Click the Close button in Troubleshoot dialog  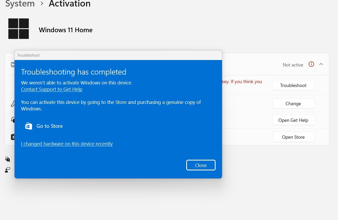coord(201,165)
